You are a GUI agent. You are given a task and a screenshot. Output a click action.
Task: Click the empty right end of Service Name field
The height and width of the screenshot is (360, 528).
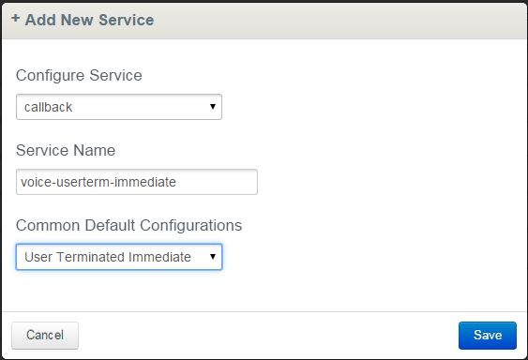219,182
